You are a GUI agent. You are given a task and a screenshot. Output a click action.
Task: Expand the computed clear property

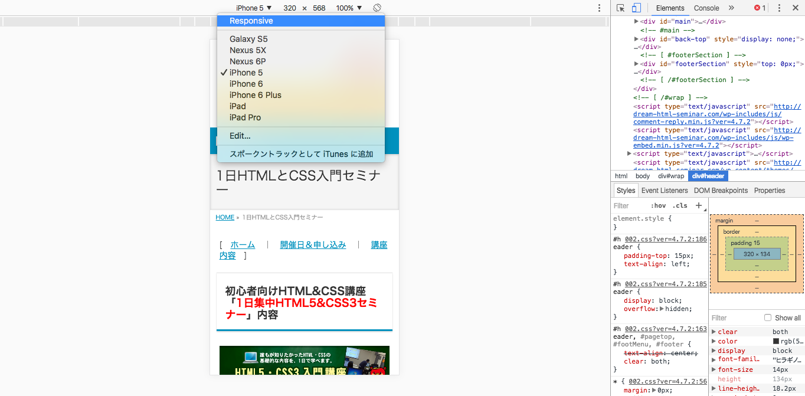[714, 332]
